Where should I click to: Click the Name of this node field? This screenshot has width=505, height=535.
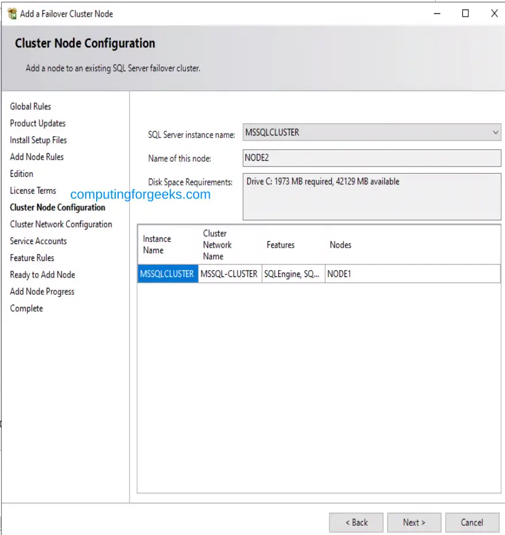point(372,158)
